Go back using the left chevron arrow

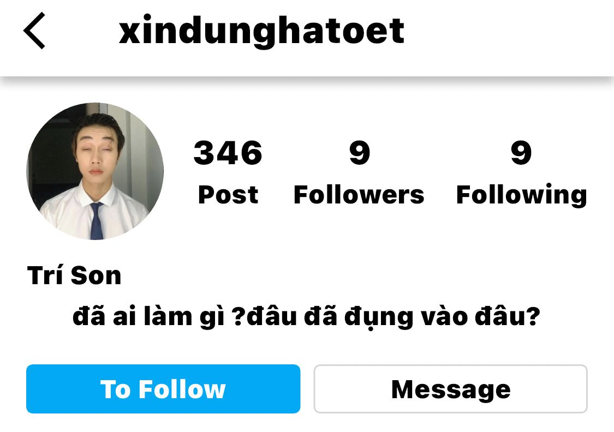coord(34,31)
